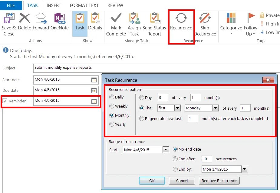
Task: Click the Due today info icon
Action: tap(6, 50)
